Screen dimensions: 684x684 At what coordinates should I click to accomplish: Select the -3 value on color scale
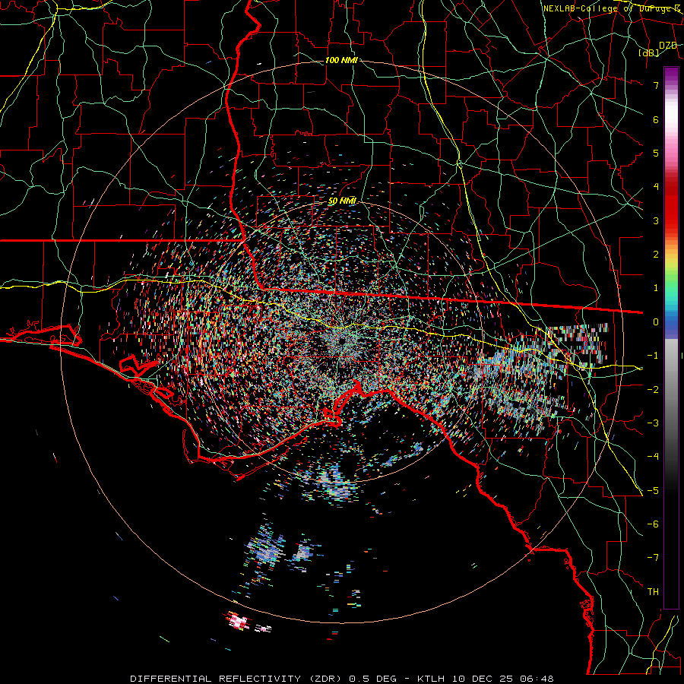[x=653, y=423]
